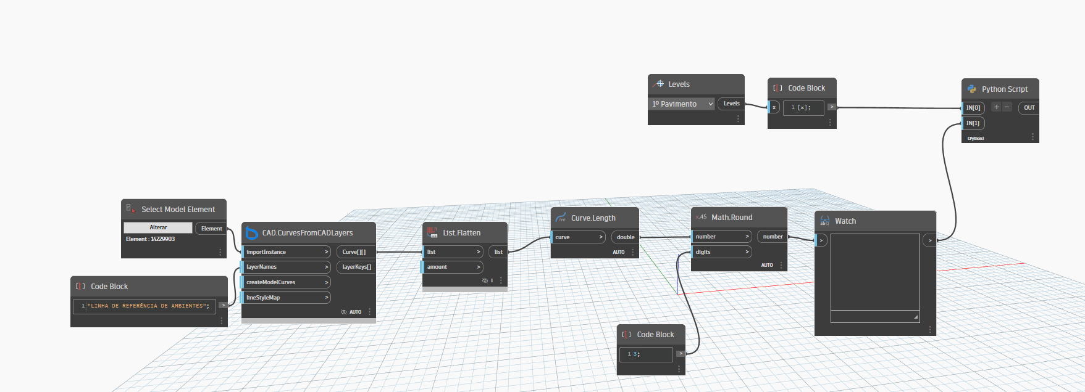Expand the List.Flatten amount port chevron
Image resolution: width=1085 pixels, height=392 pixels.
pos(479,267)
